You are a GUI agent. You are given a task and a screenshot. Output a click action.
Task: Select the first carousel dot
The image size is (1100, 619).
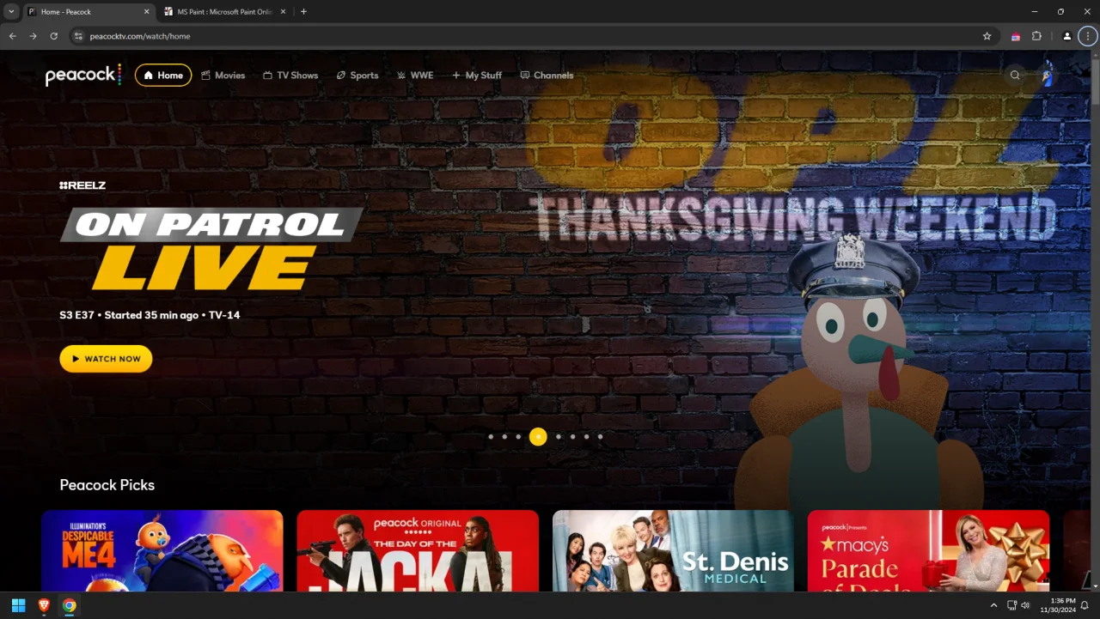pos(491,437)
